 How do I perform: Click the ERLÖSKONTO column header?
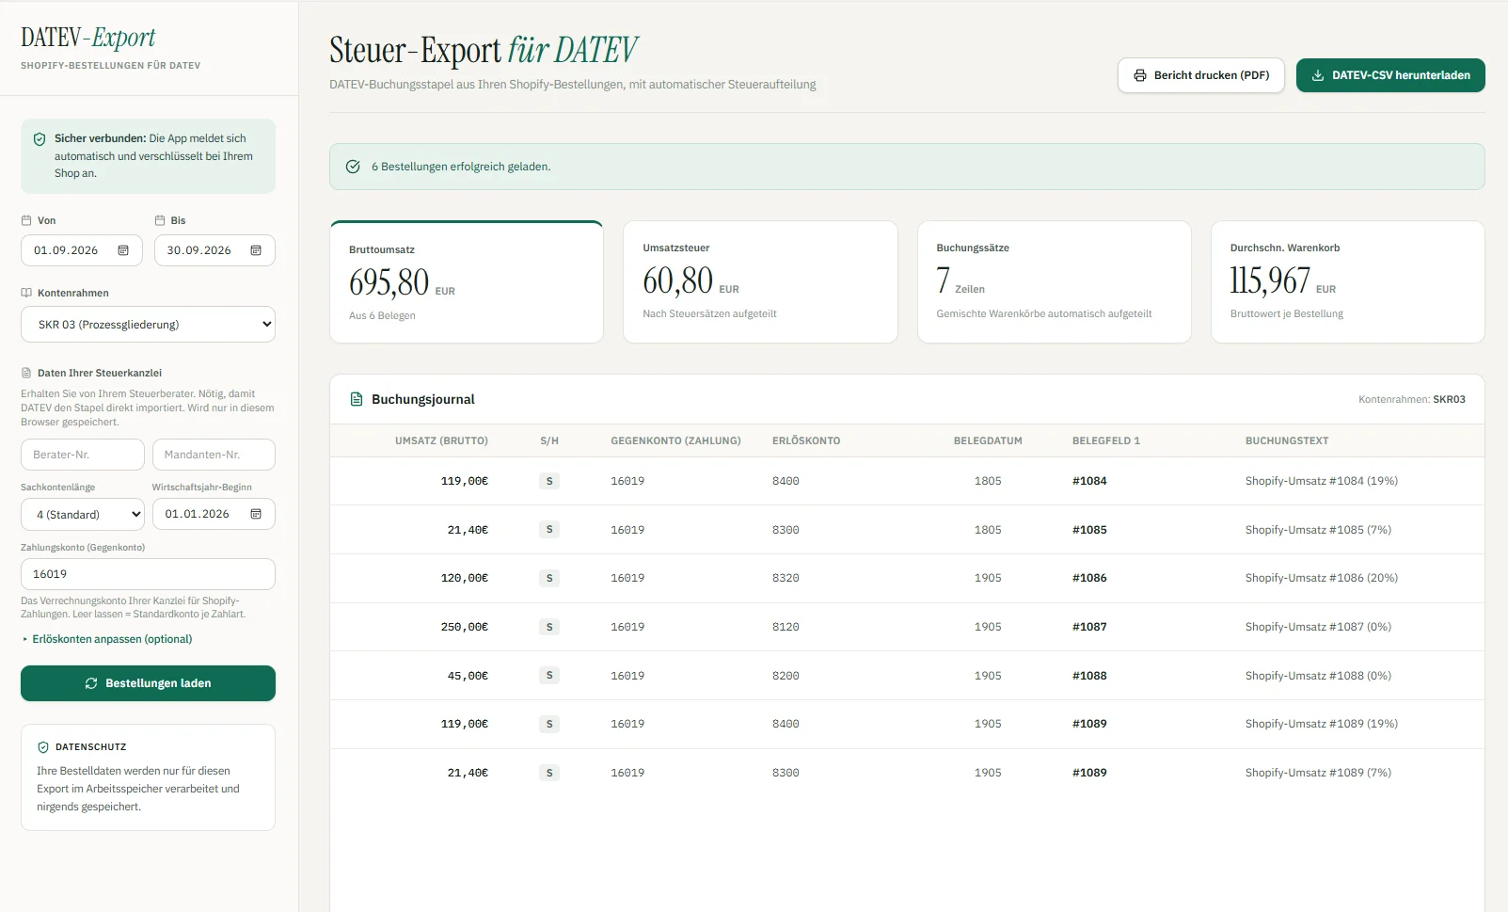(x=806, y=440)
